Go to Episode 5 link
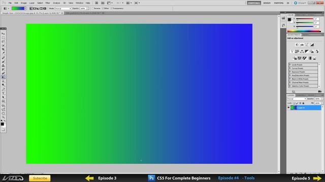Viewport: 325px width, 182px height. point(301,178)
